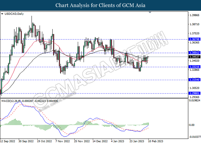Click the MACD scale value -0.010377
201x143 pixels.
(195, 137)
